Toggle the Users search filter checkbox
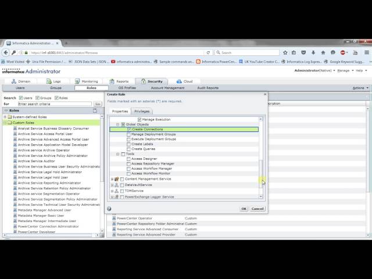The height and width of the screenshot is (279, 372). click(x=21, y=98)
